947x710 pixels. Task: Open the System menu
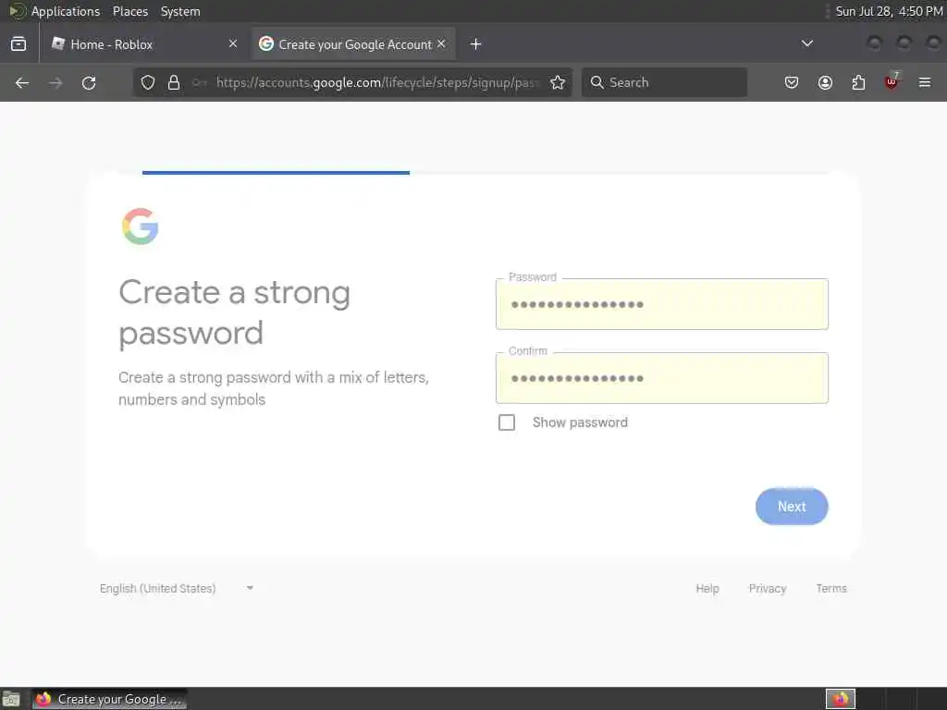[x=180, y=11]
